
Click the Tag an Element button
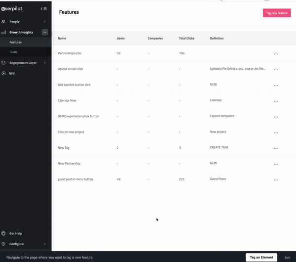[x=261, y=257]
